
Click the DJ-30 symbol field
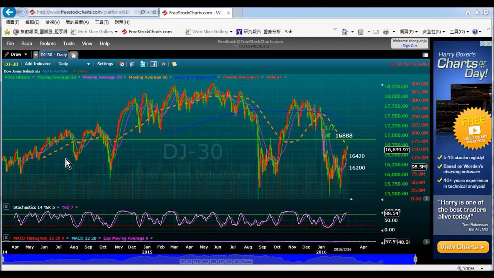(11, 64)
